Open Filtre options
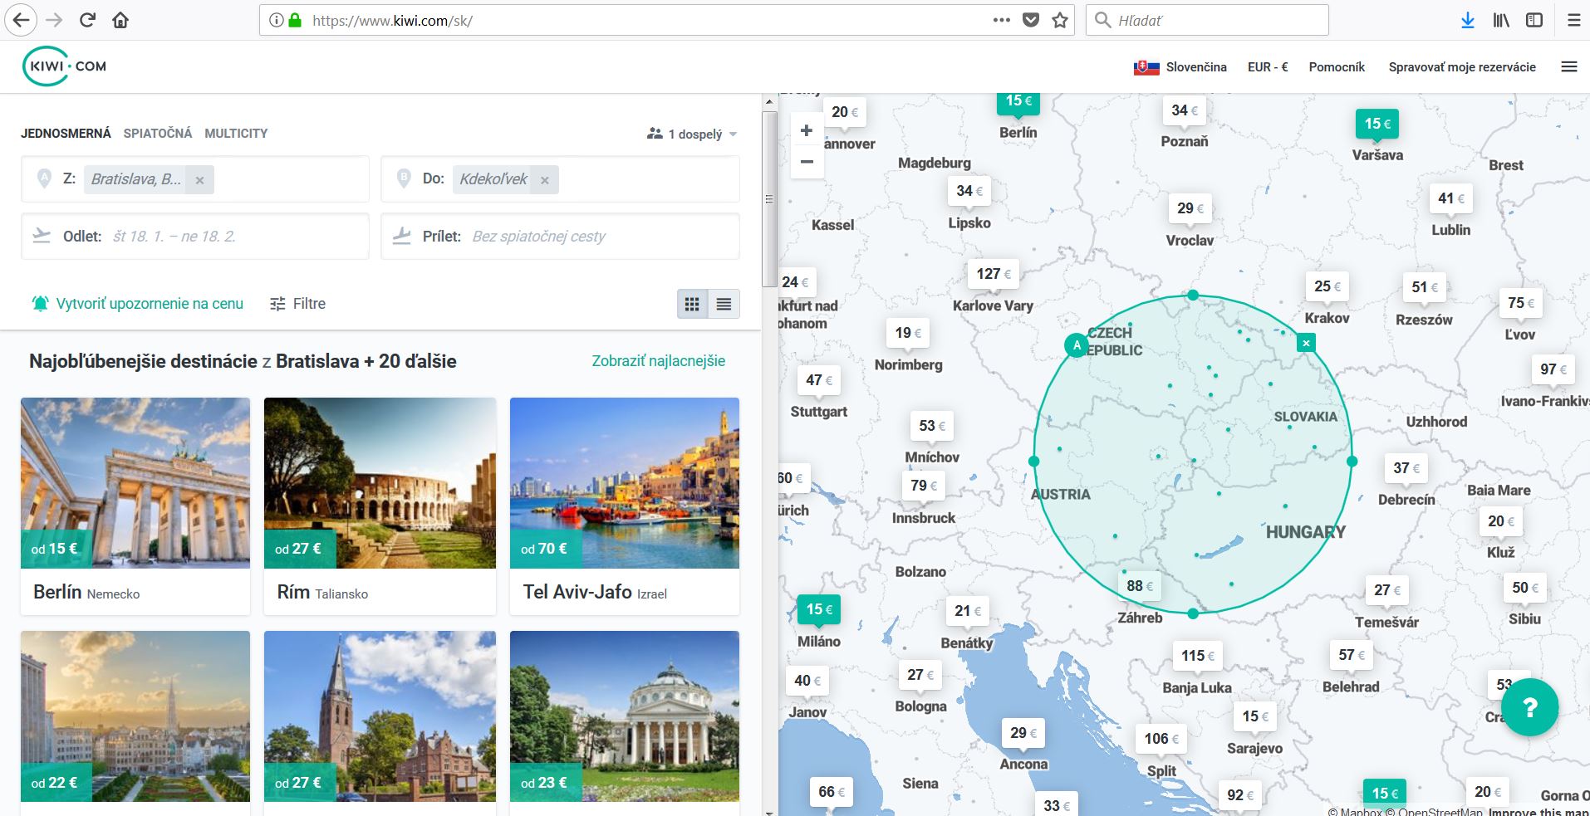The image size is (1590, 816). (298, 304)
